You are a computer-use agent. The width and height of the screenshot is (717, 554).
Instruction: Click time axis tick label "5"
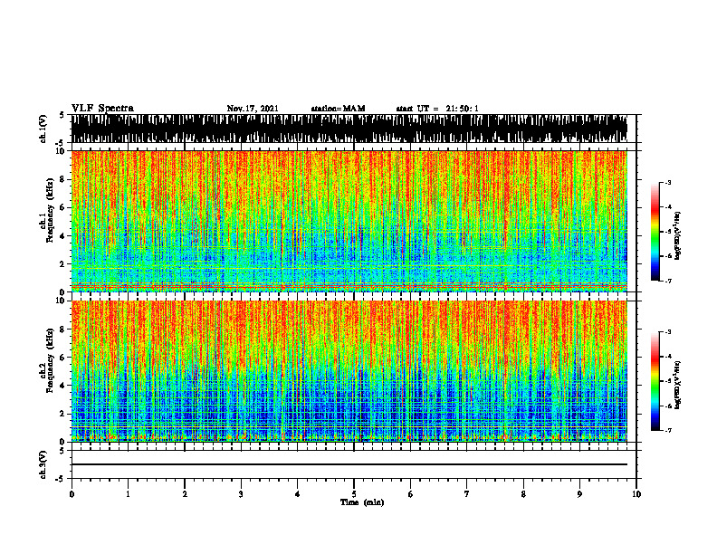point(354,494)
